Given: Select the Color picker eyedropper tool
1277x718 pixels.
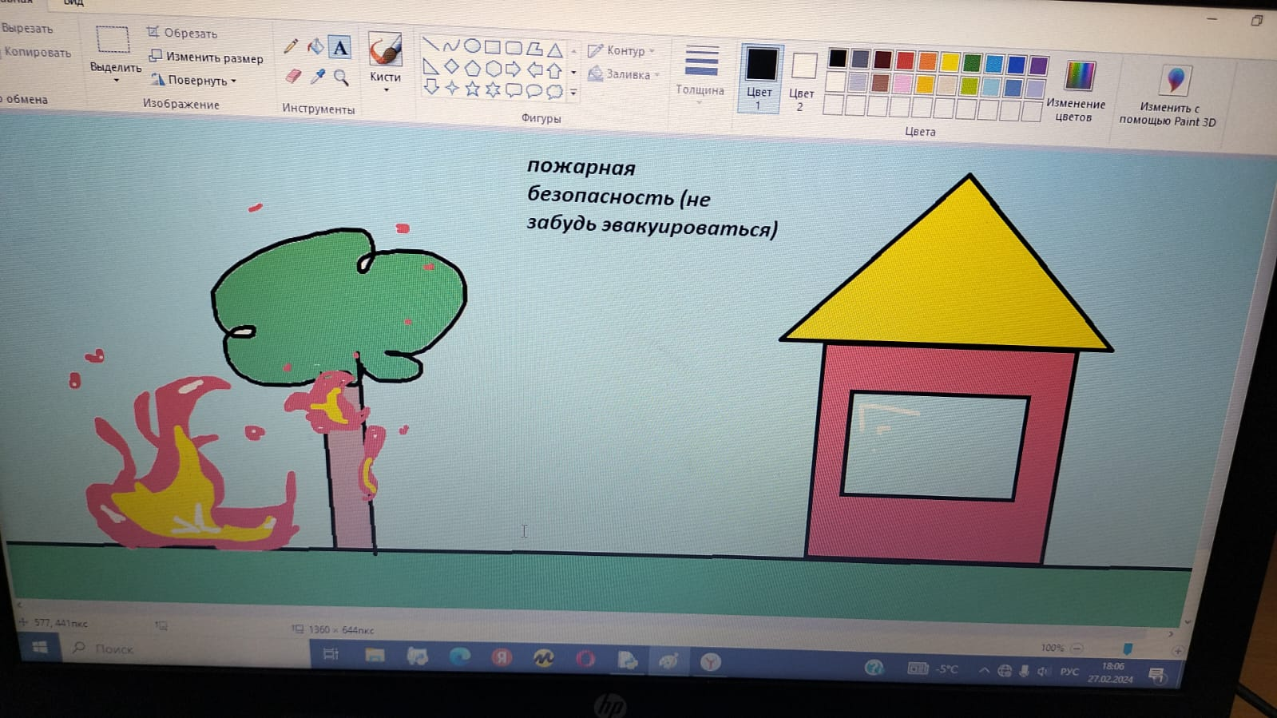Looking at the screenshot, I should (317, 77).
